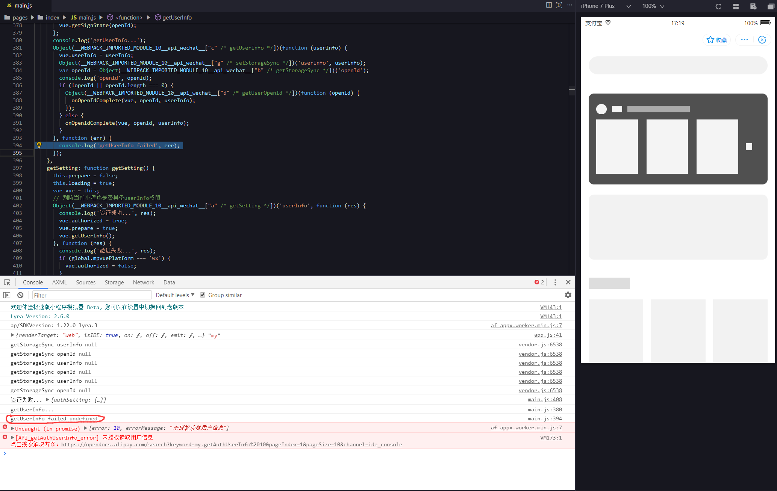Click the clear console icon
This screenshot has height=491, width=777.
click(20, 295)
